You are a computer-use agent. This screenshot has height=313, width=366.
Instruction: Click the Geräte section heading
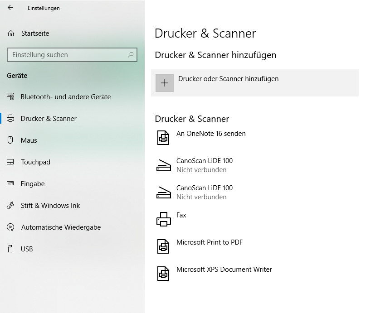(x=17, y=76)
